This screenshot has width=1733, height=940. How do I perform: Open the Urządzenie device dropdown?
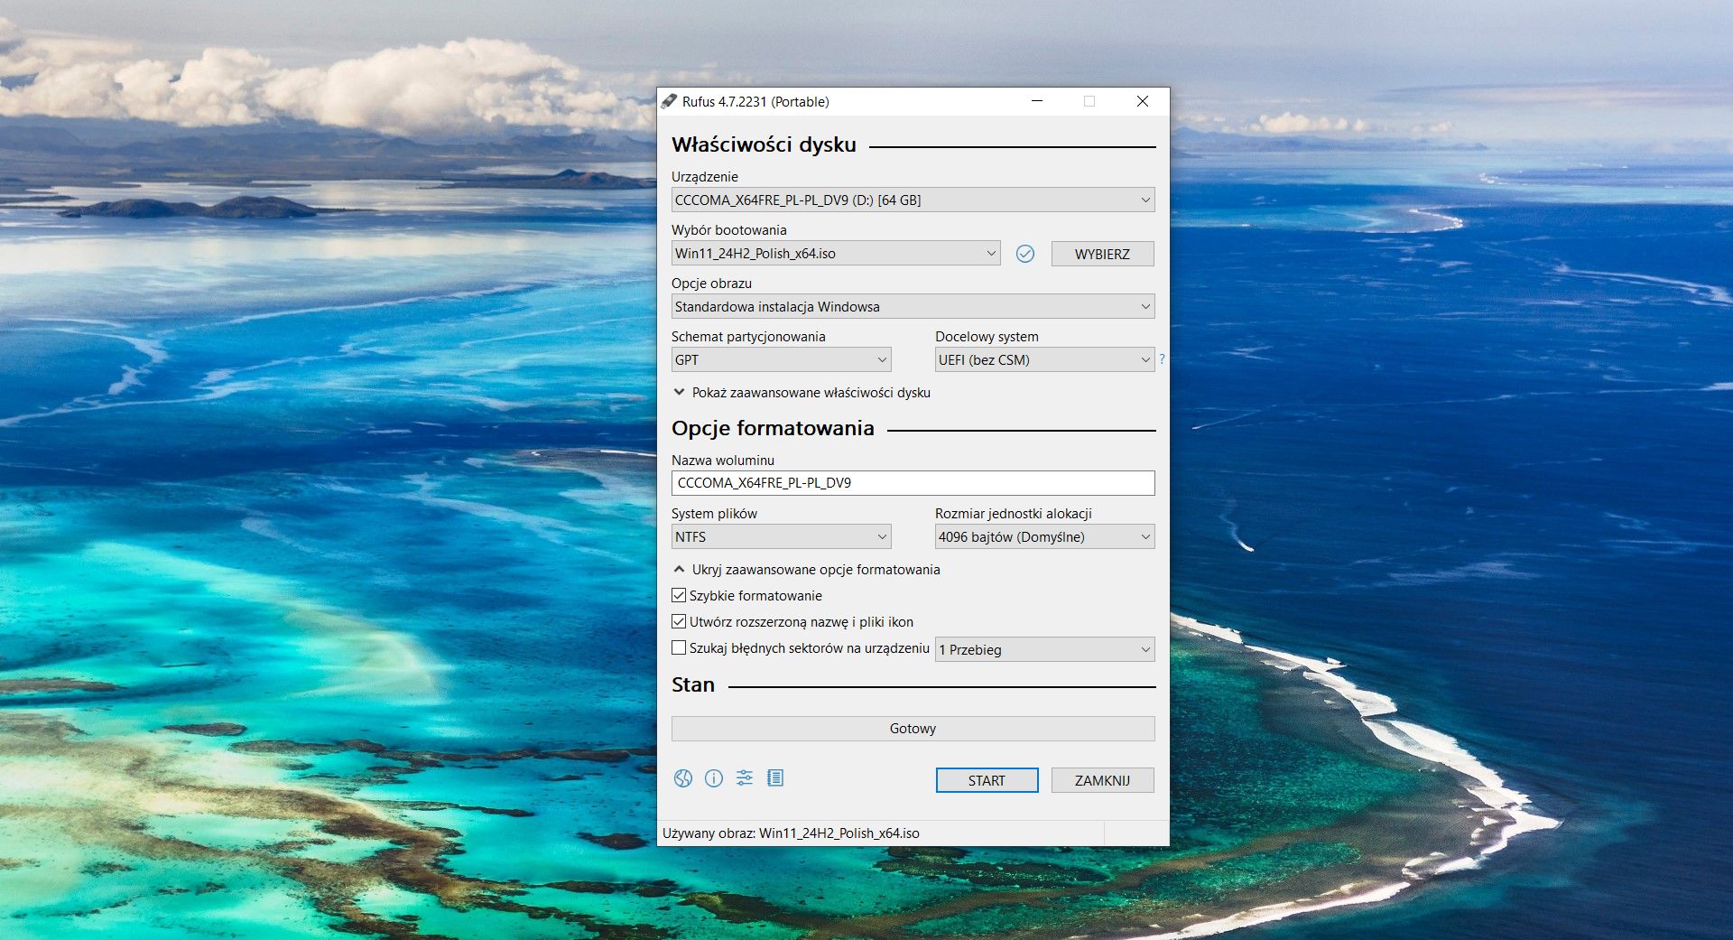tap(913, 200)
